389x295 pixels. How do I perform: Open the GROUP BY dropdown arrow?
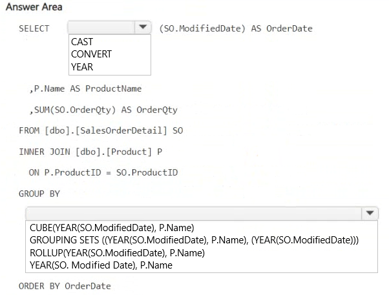click(370, 213)
